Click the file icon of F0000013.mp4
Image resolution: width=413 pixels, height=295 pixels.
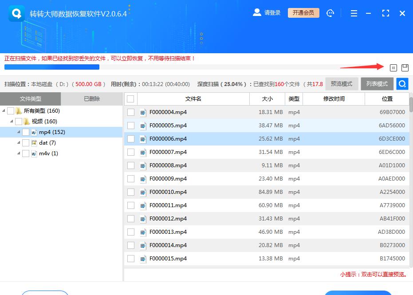click(x=143, y=232)
